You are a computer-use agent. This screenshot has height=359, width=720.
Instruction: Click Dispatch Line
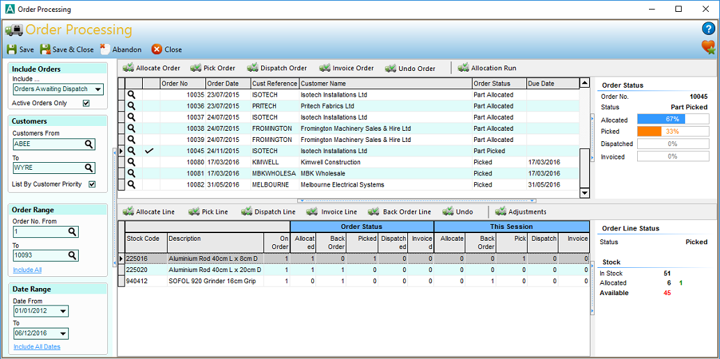[269, 212]
